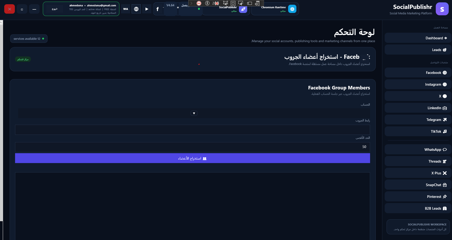Click the خروج logout button

55,9
